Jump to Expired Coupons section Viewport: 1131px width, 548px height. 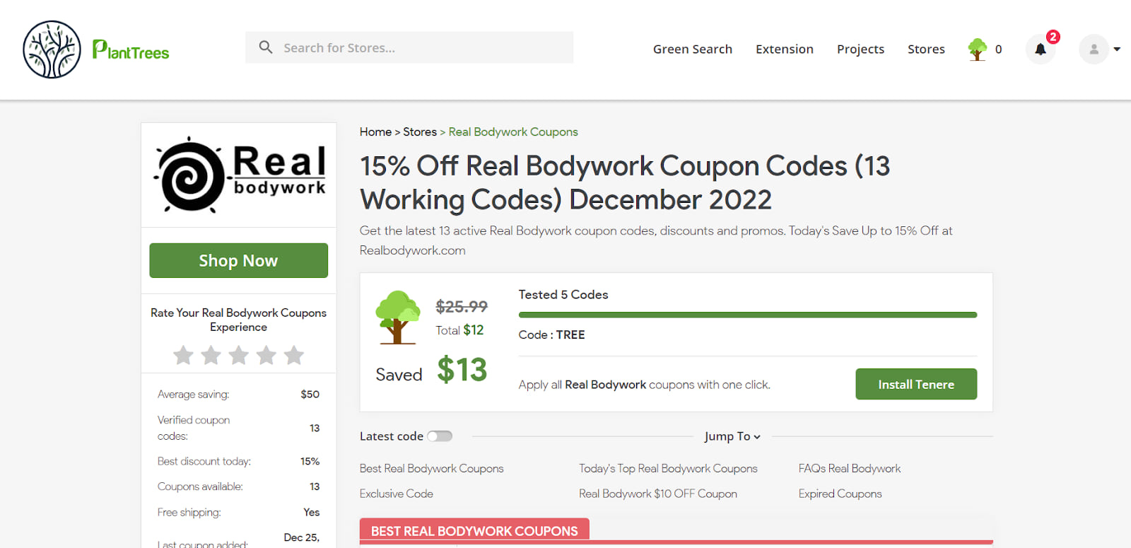click(840, 494)
